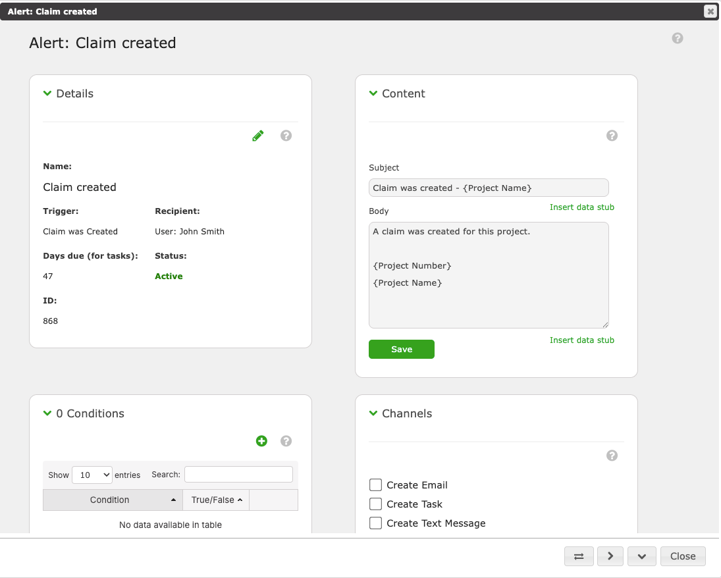Click the swap arrows button in the footer
The height and width of the screenshot is (578, 721).
(579, 556)
